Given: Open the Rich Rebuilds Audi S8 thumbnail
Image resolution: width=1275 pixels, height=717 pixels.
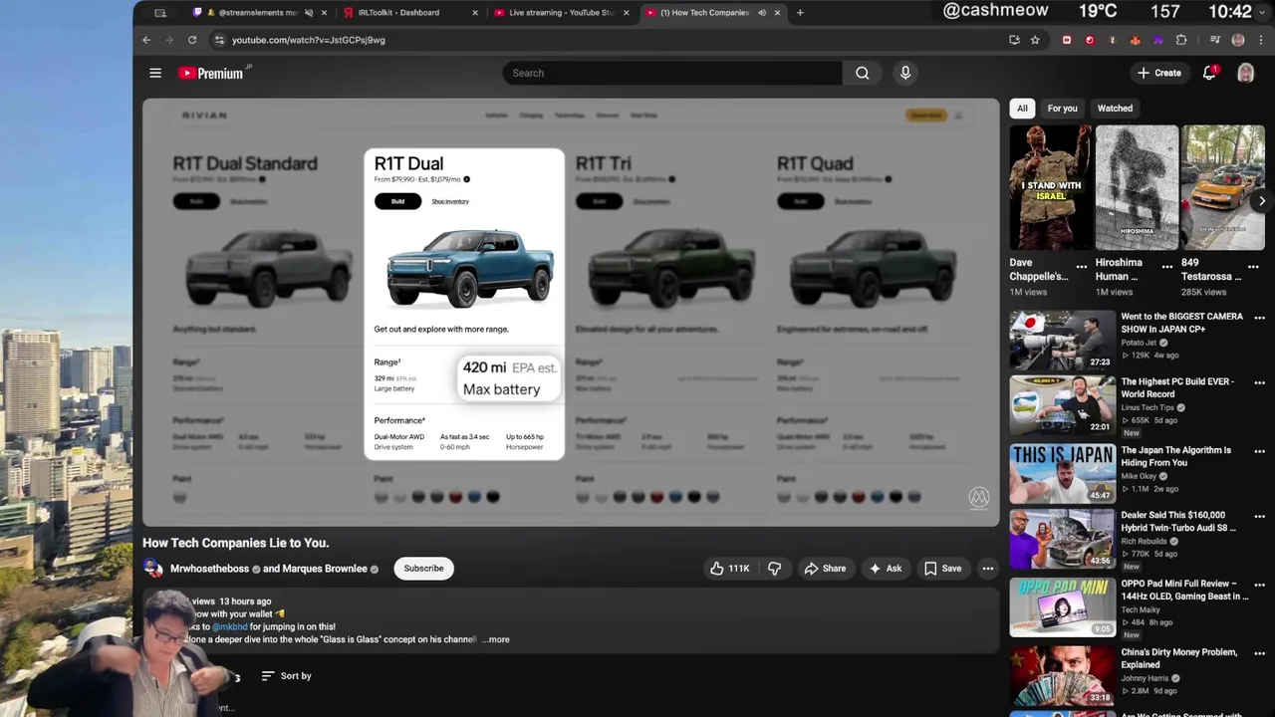Looking at the screenshot, I should click(1062, 540).
